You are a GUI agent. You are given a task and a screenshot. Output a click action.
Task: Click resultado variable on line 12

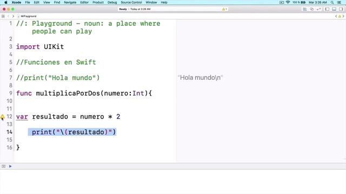tap(50, 116)
